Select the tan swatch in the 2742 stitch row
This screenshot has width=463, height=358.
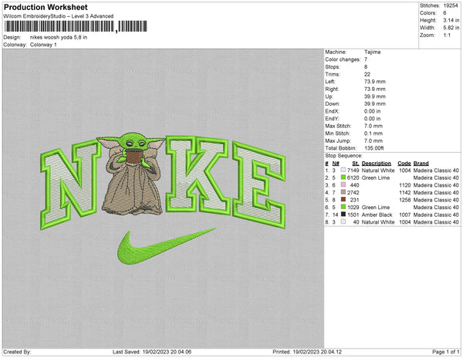pos(343,192)
